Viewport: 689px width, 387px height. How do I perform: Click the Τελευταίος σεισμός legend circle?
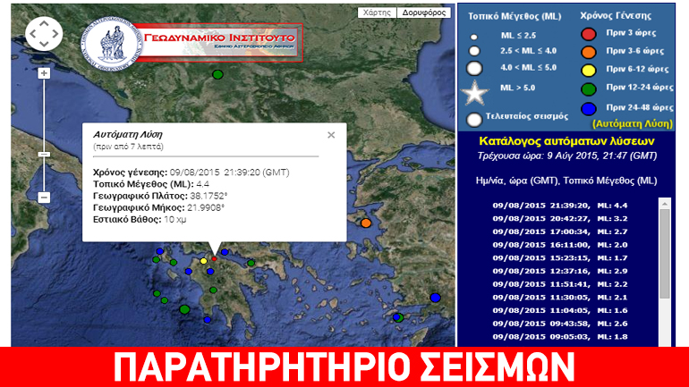[x=474, y=120]
